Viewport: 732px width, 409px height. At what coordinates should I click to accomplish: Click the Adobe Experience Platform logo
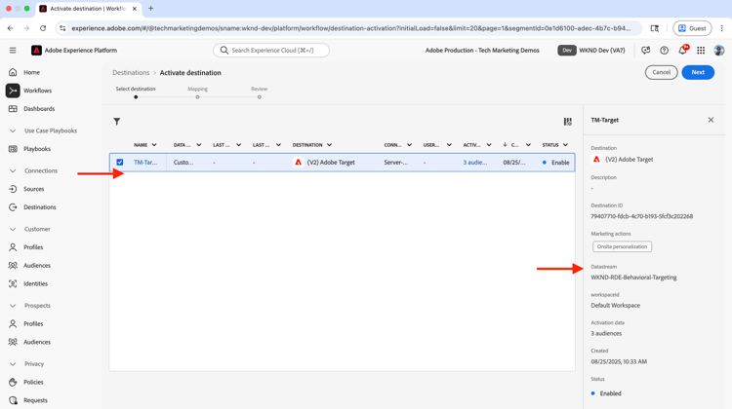tap(36, 51)
